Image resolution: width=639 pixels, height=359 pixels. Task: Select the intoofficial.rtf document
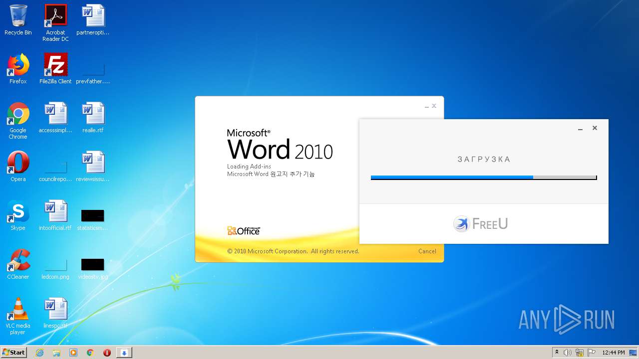tap(55, 215)
